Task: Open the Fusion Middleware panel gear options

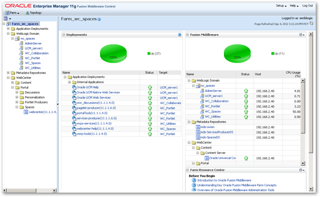Action: [302, 35]
